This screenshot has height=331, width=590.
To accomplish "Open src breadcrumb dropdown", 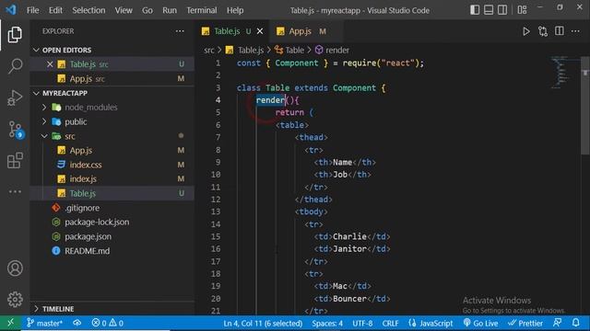I will (209, 50).
